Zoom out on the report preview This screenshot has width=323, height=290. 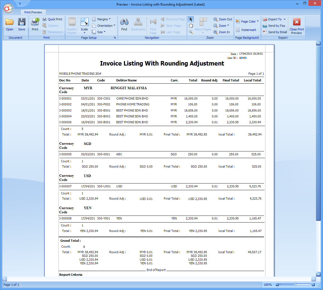(222, 19)
